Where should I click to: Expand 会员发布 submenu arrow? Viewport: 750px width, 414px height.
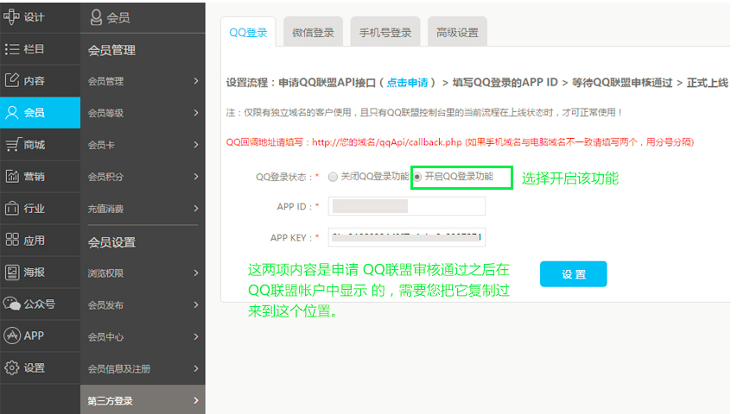point(195,304)
